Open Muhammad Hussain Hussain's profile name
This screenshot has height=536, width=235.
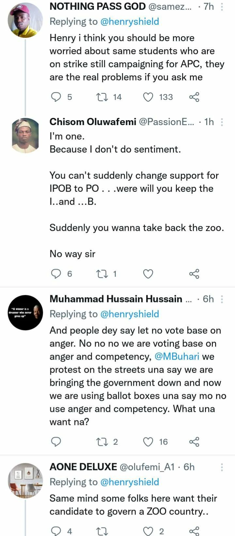[x=116, y=299]
